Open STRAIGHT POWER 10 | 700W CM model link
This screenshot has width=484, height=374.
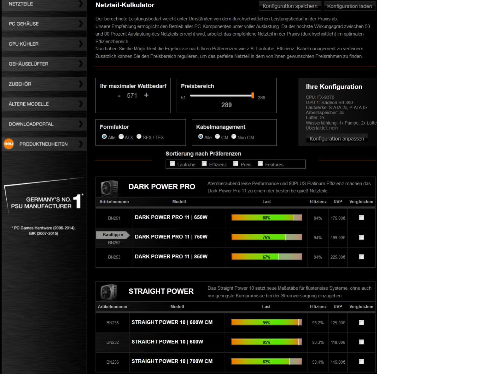(172, 361)
